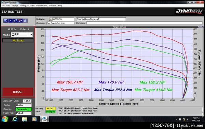Click the Dyno Dynamics taskbar app icon
This screenshot has width=205, height=129.
tap(44, 119)
